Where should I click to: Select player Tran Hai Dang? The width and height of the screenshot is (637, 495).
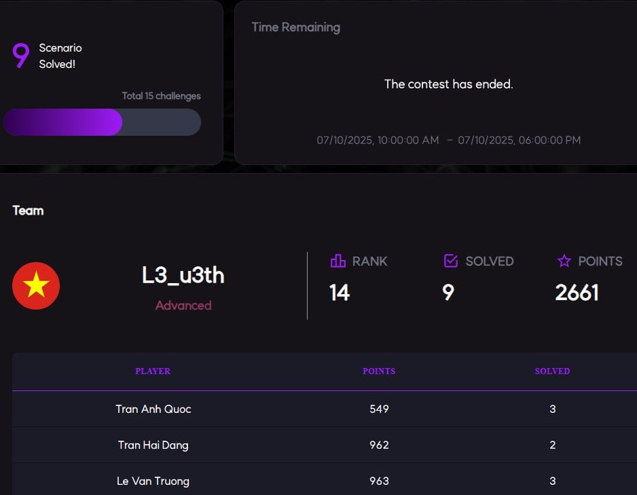(x=153, y=445)
